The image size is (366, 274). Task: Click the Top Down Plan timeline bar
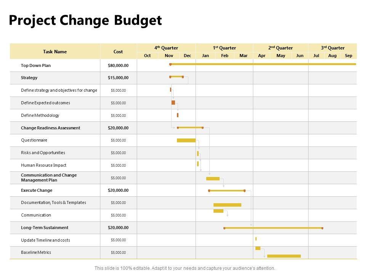tap(263, 64)
